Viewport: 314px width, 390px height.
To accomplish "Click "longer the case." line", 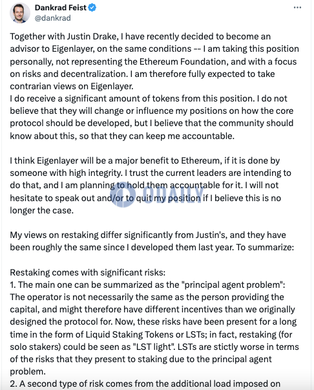I will point(42,210).
